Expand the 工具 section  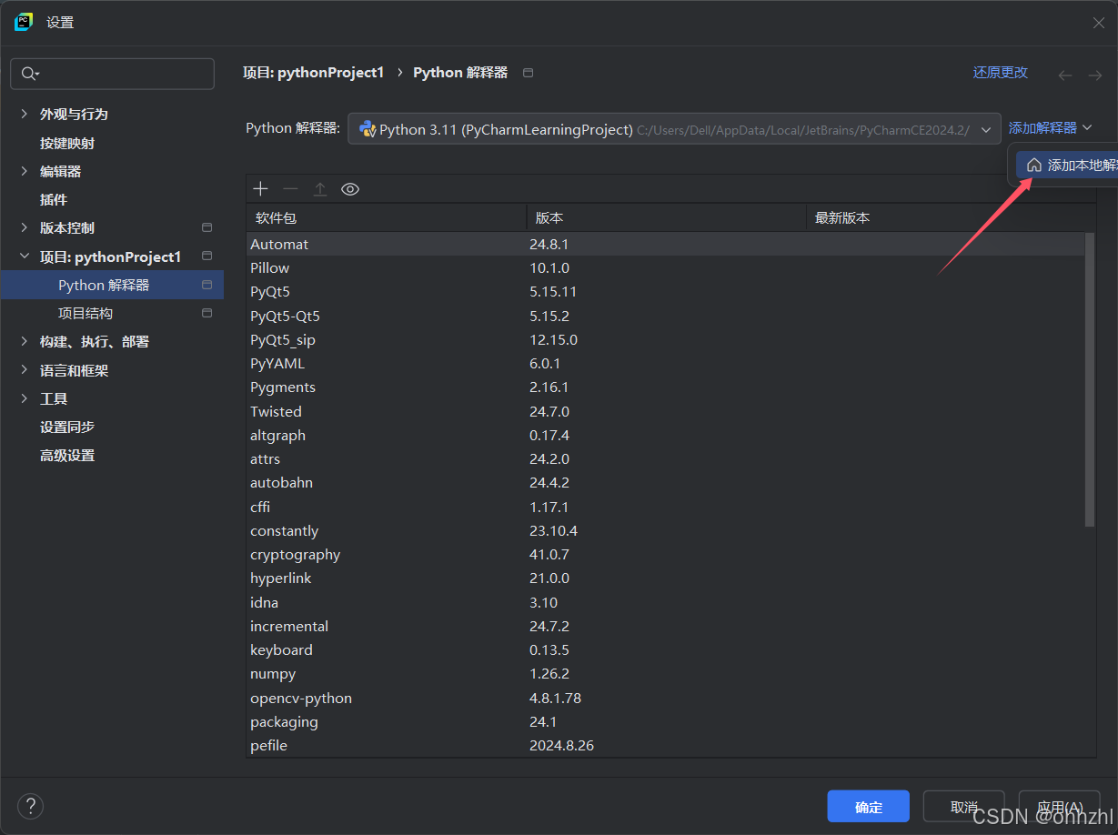[x=24, y=398]
